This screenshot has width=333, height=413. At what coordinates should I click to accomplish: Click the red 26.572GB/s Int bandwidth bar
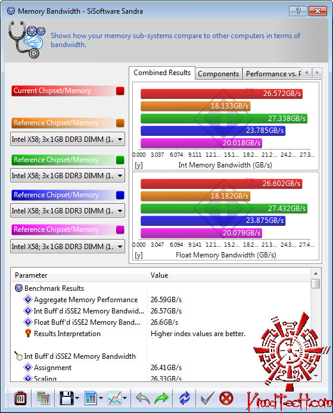tap(222, 94)
